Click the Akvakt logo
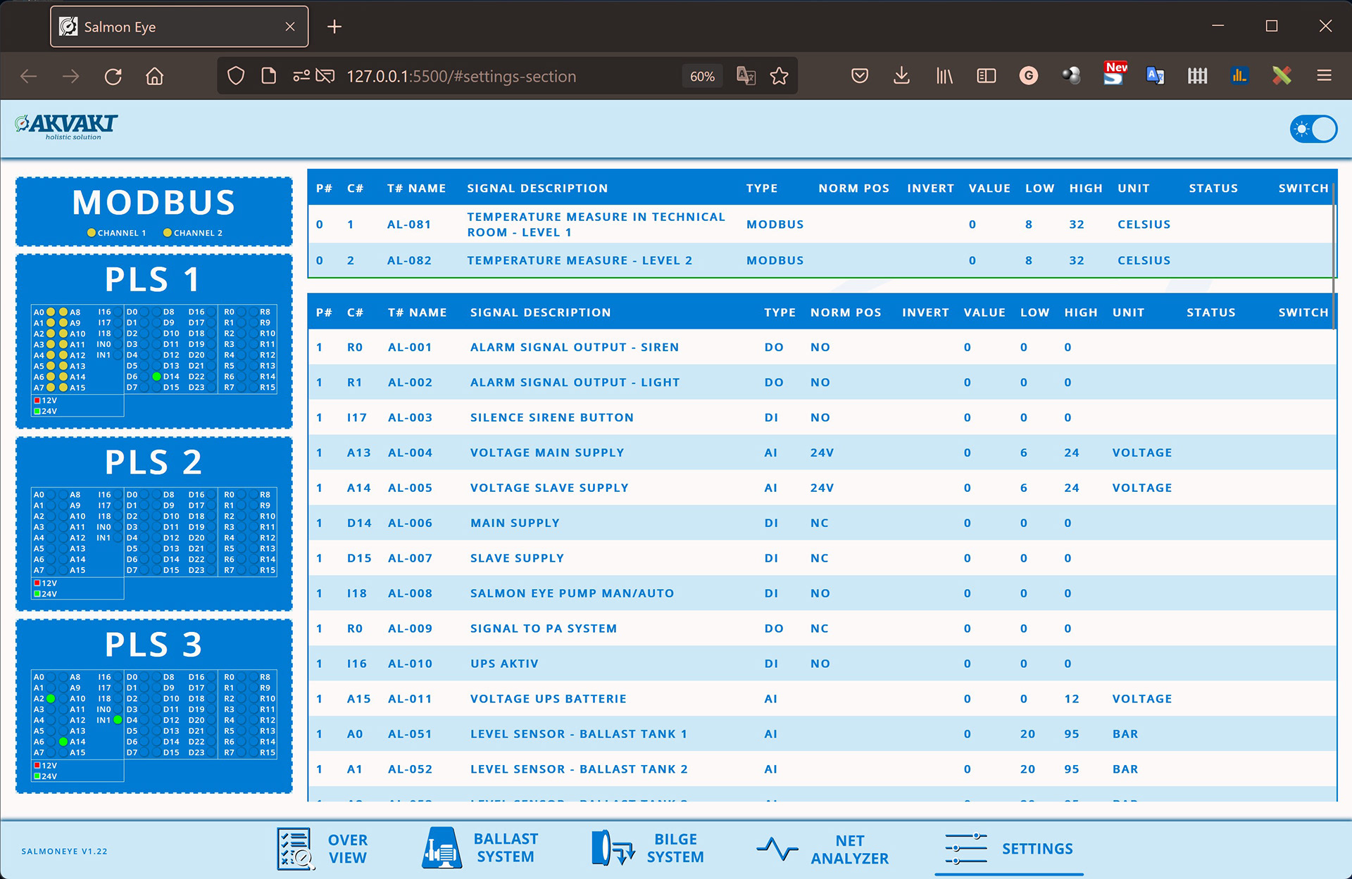1352x879 pixels. 67,127
